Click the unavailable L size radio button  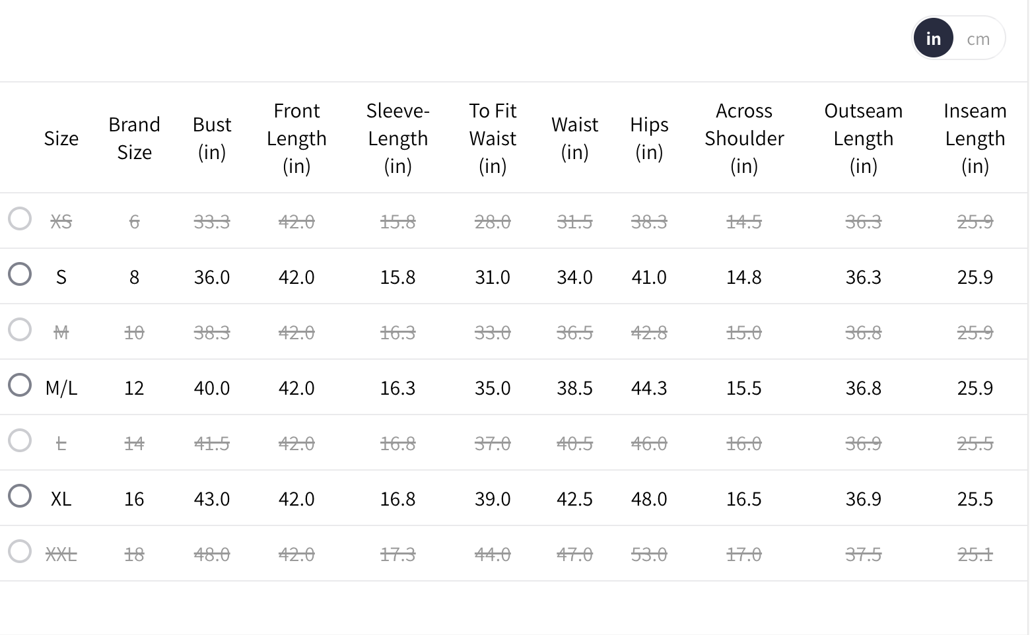[20, 440]
